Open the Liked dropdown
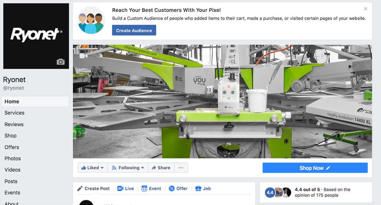 [x=92, y=167]
